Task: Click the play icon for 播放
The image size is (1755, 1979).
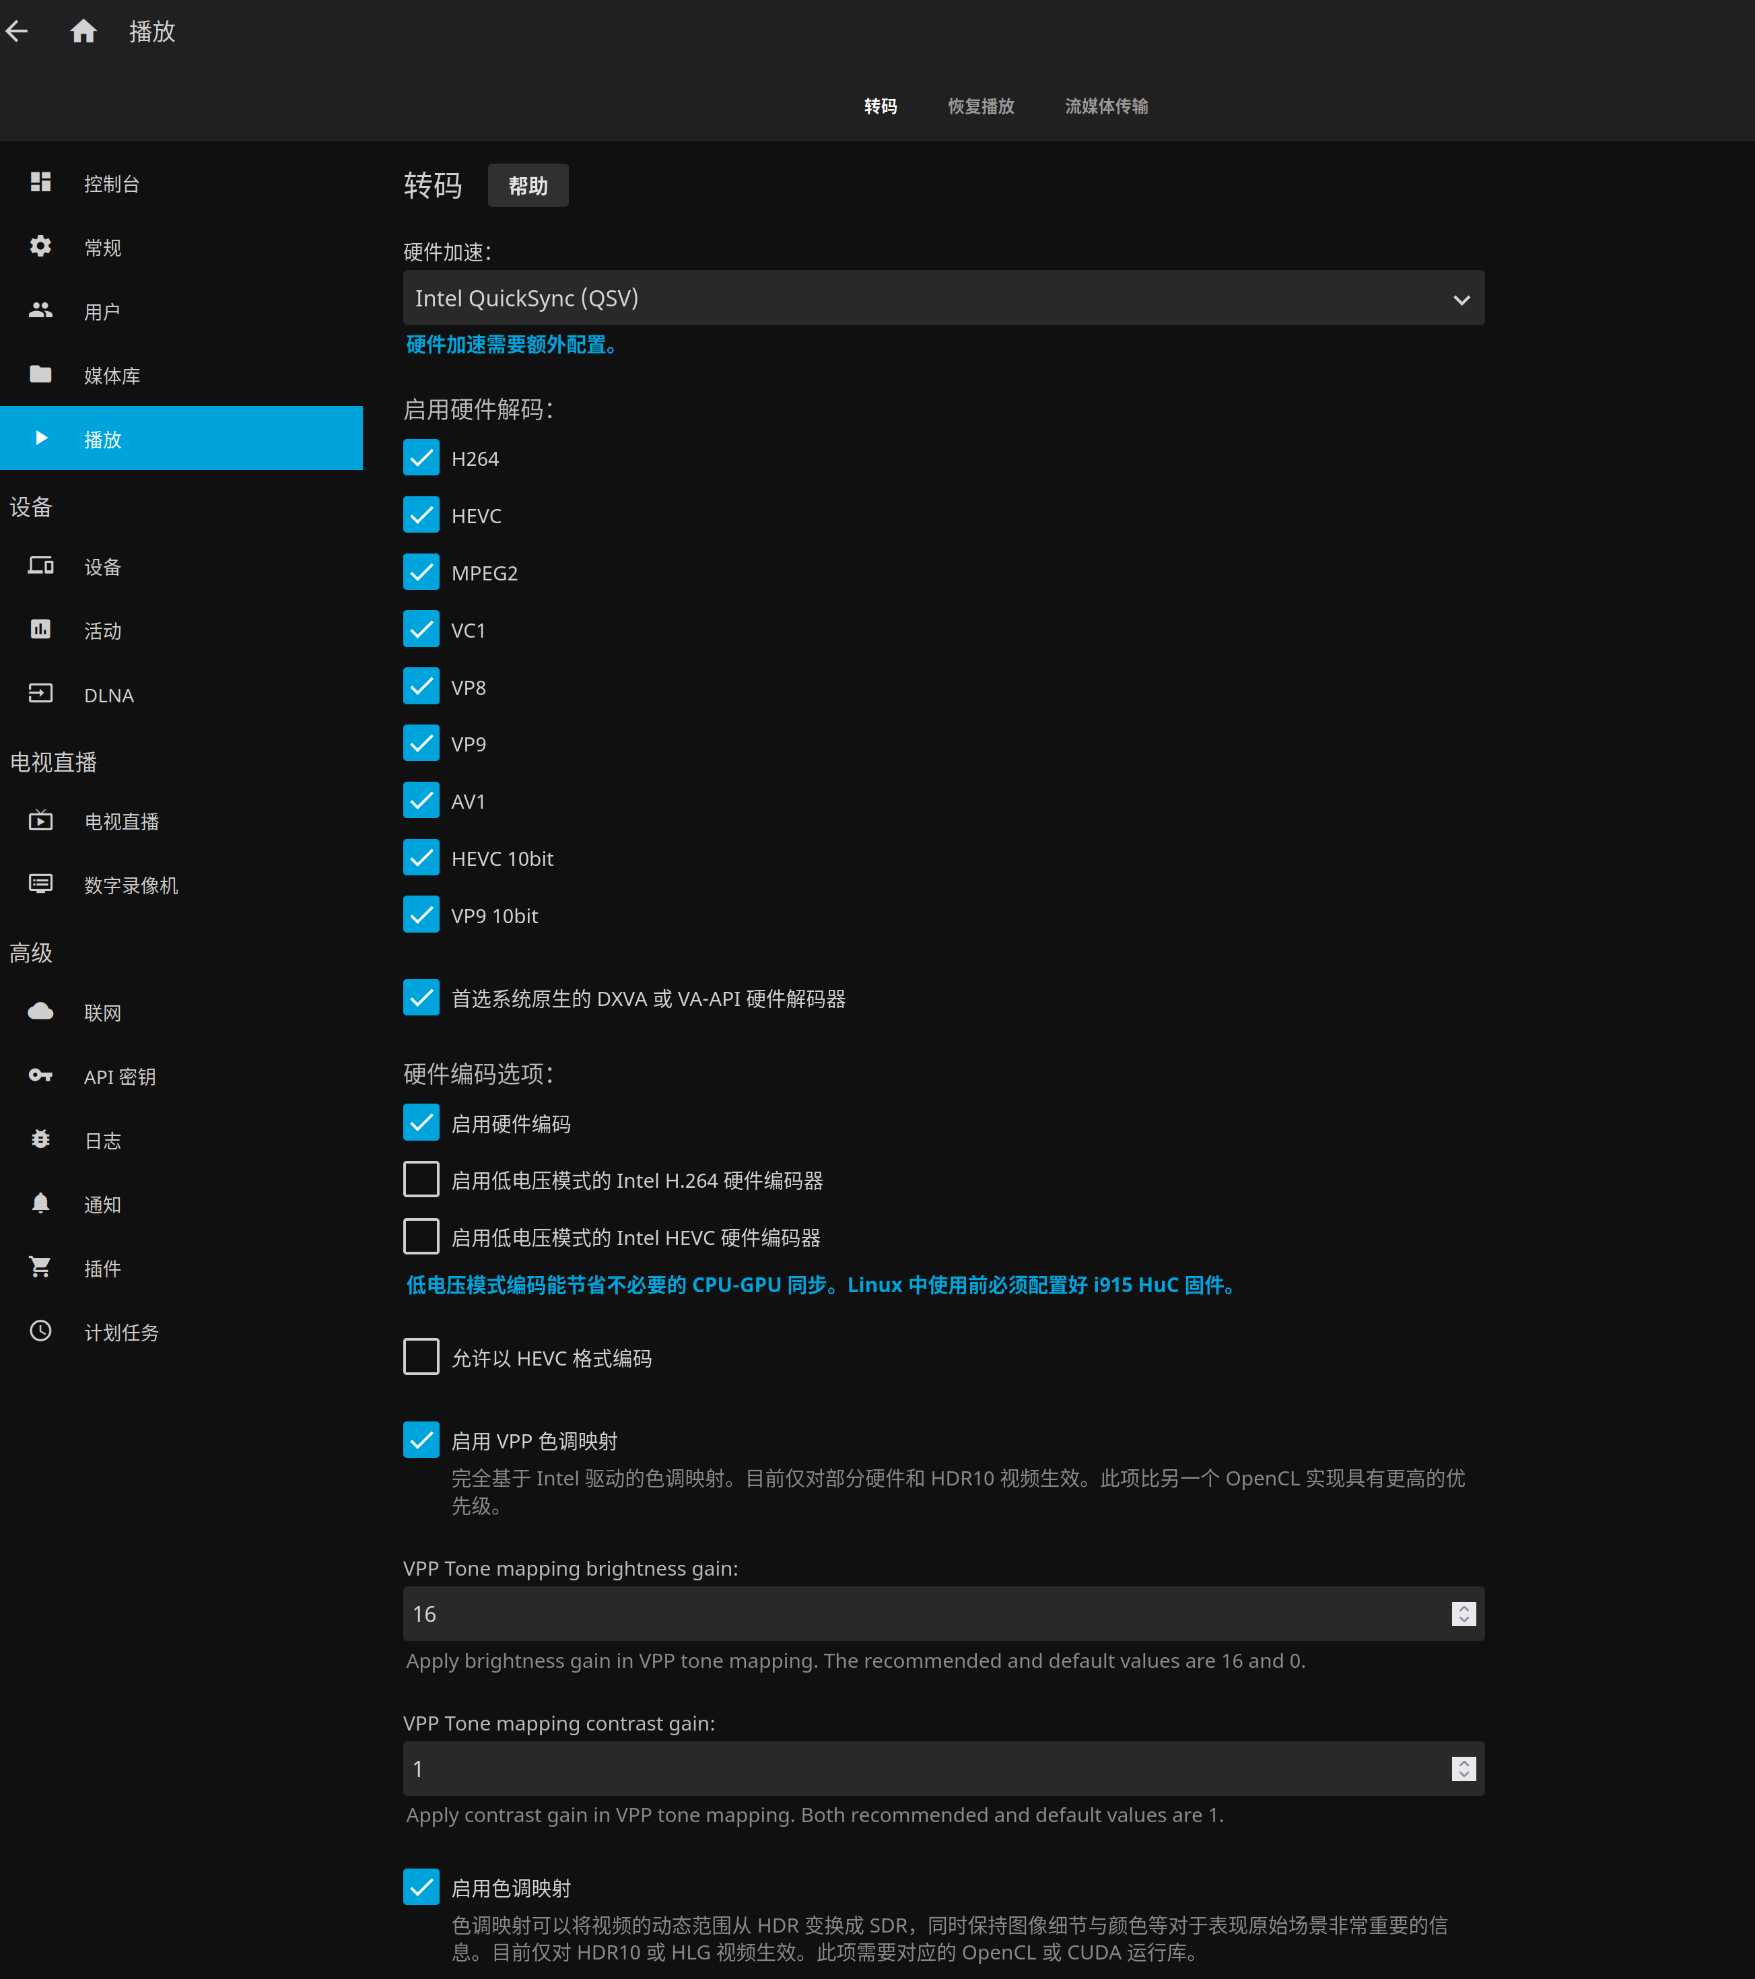Action: [40, 438]
